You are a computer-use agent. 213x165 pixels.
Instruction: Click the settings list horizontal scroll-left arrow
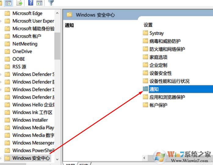pyautogui.click(x=144, y=158)
